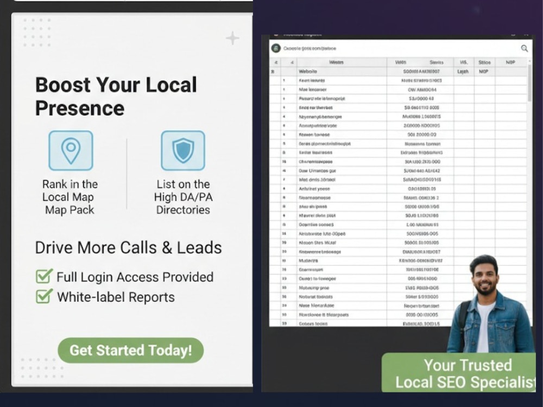Click the Get Started Today! button

click(x=130, y=350)
